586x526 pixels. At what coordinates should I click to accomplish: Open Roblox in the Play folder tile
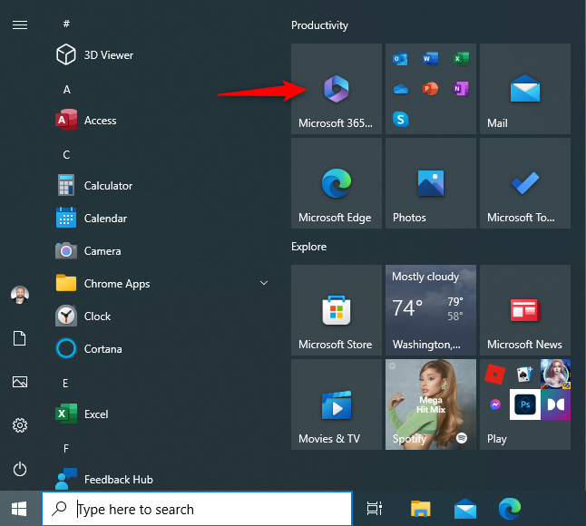point(494,374)
